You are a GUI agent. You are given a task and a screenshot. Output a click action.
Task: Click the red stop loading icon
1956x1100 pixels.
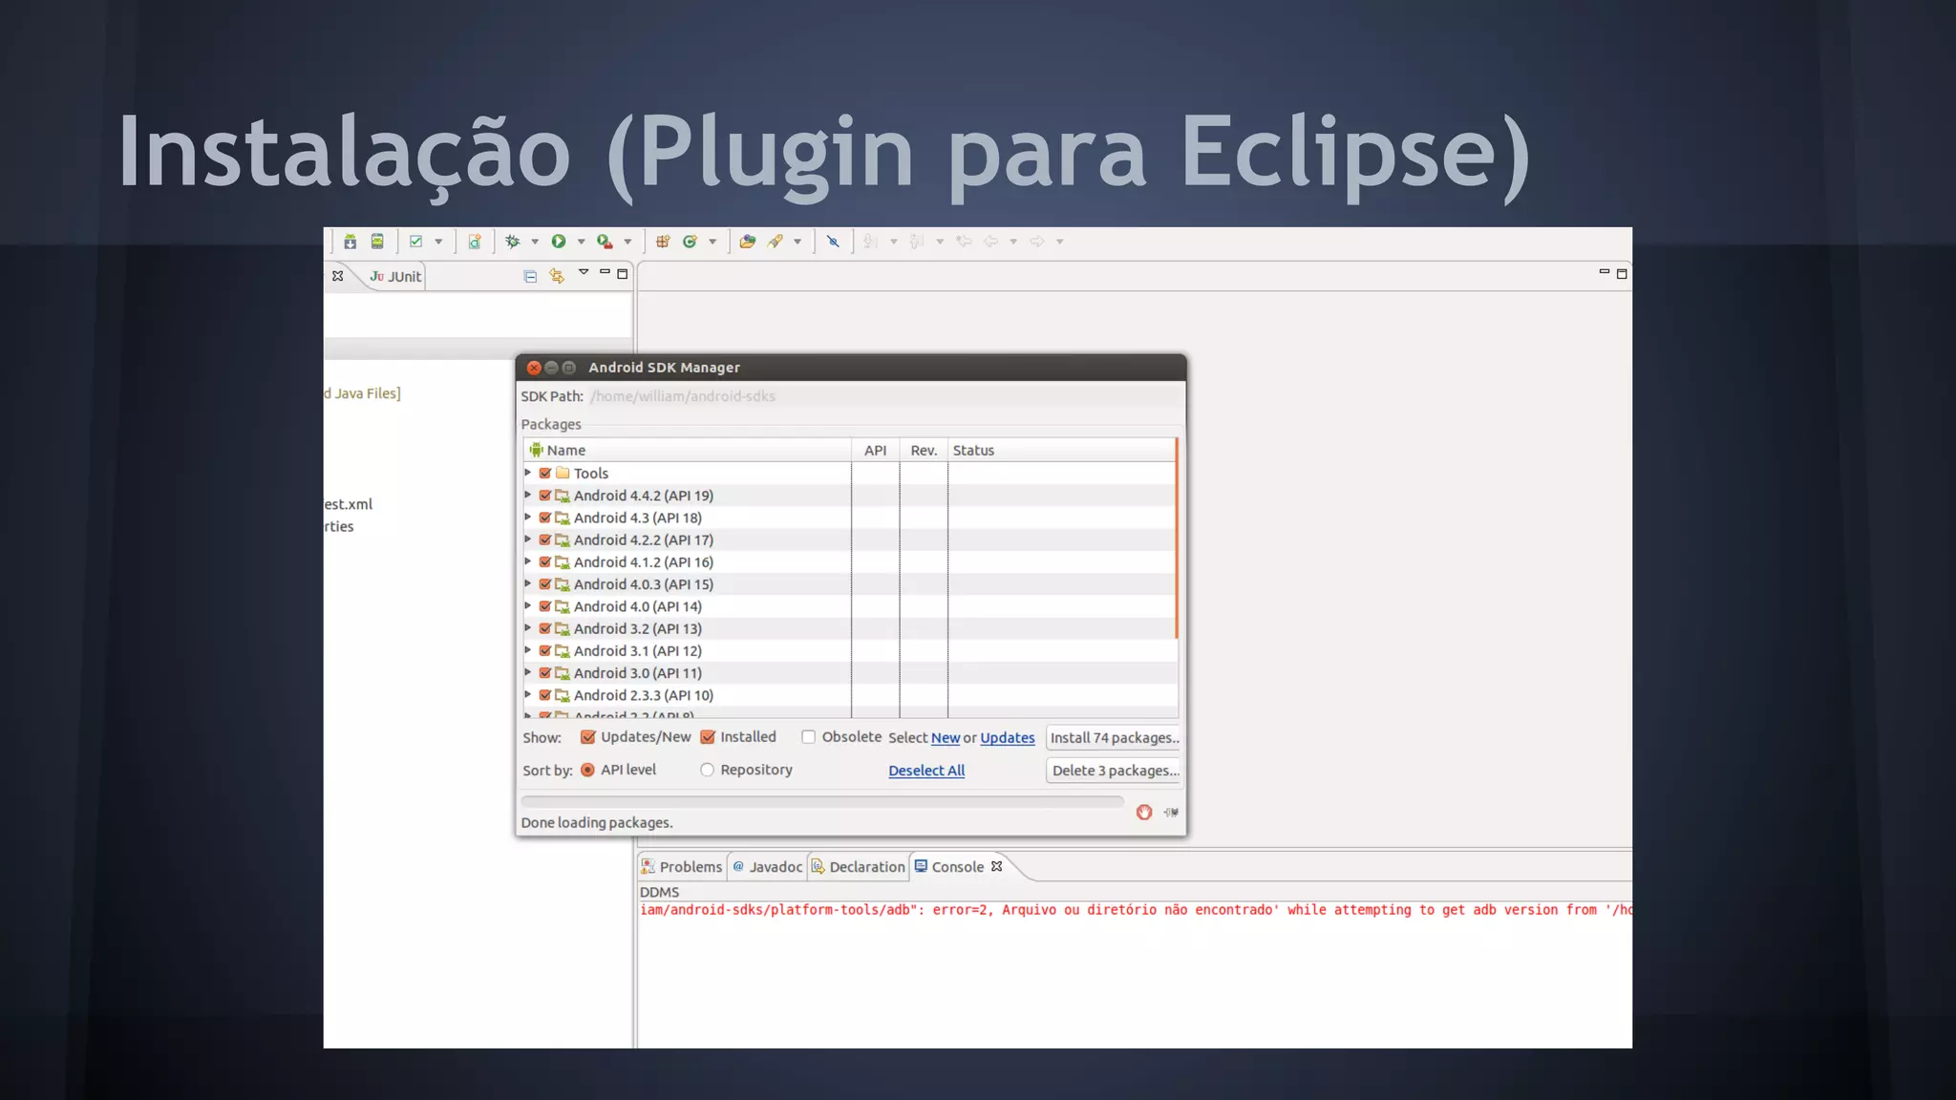pyautogui.click(x=1144, y=813)
